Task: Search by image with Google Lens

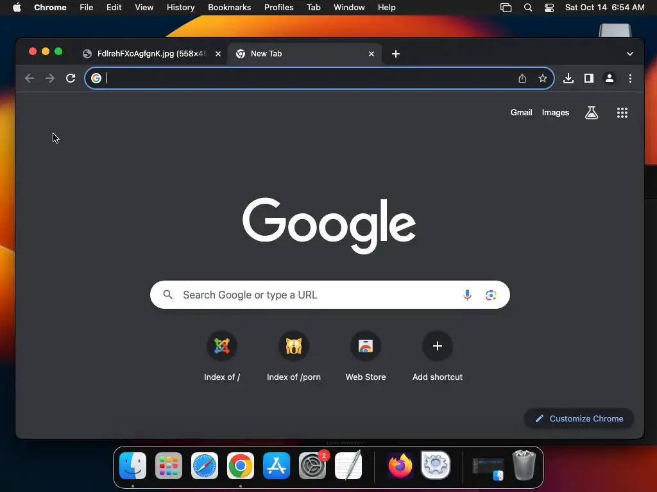Action: point(491,295)
